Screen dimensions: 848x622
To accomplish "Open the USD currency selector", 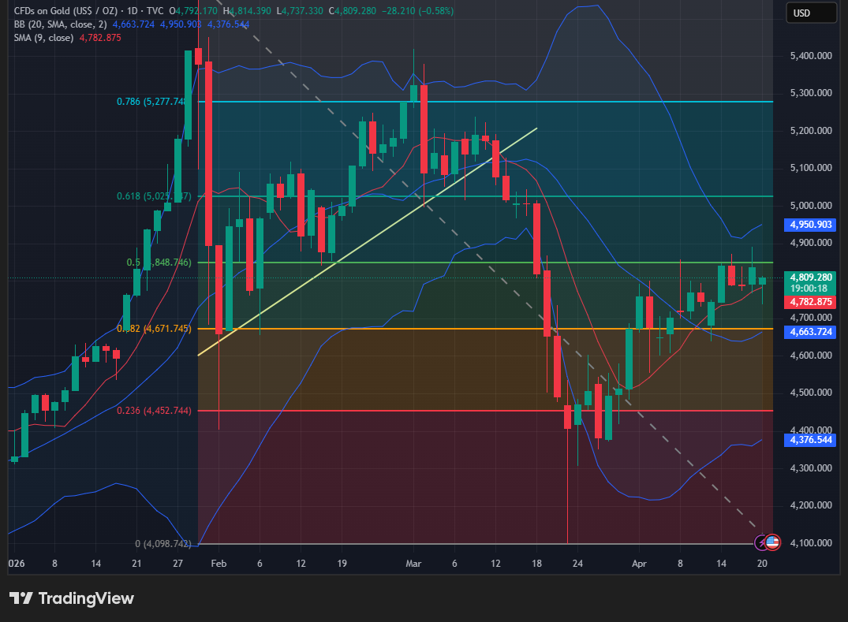I will coord(811,13).
